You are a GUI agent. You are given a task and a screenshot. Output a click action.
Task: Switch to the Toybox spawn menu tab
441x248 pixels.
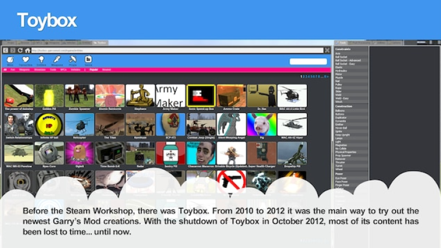(x=100, y=43)
